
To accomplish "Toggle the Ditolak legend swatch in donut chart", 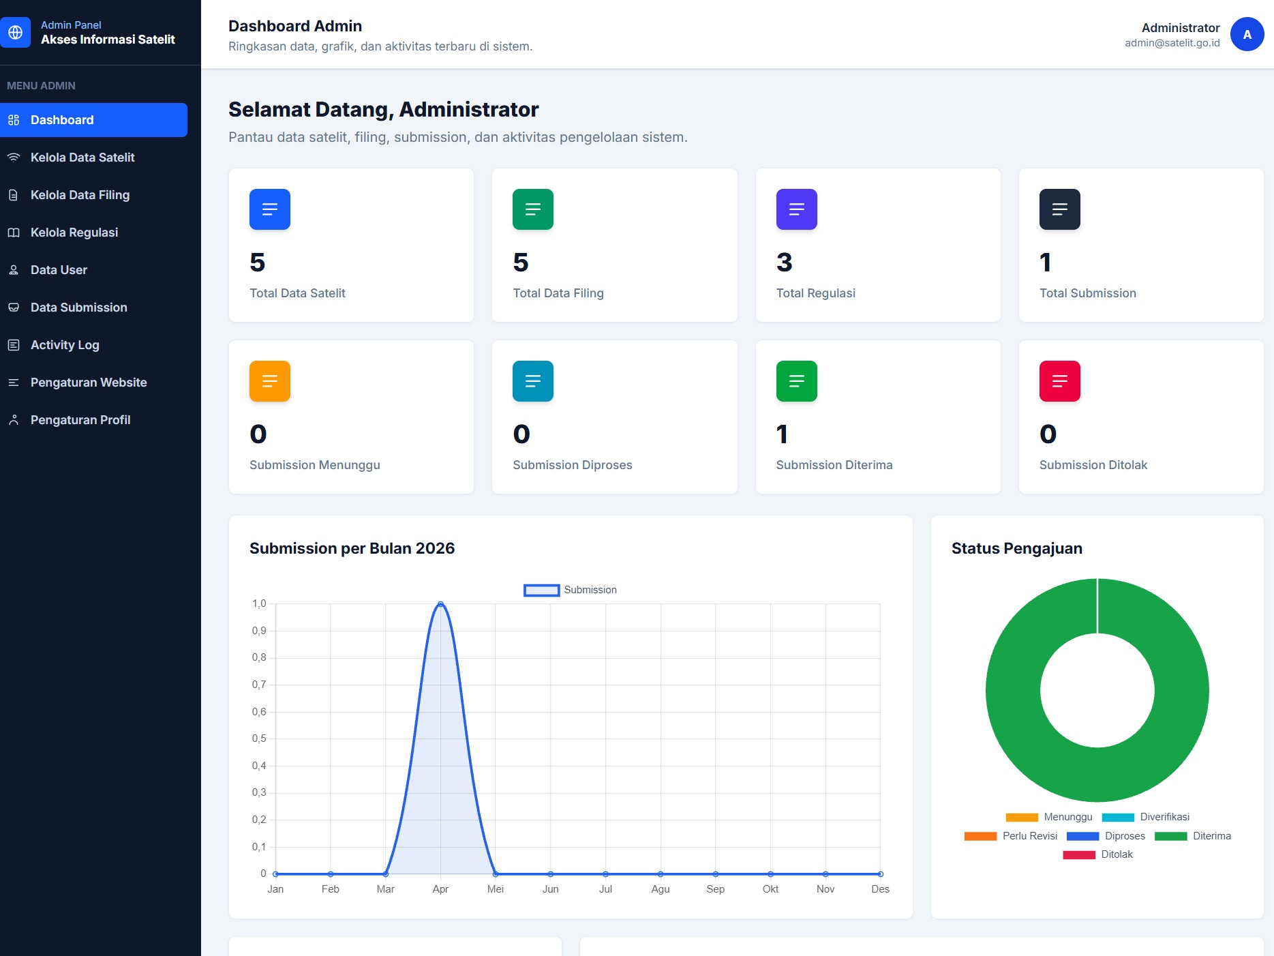I will click(x=1079, y=854).
